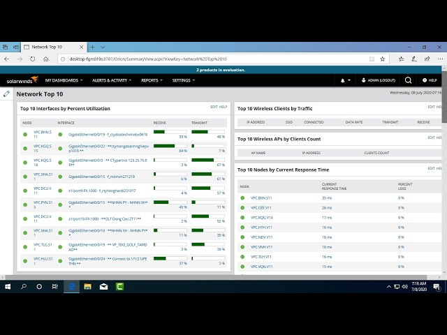
Task: Expand the Alerts & Activity menu
Action: [112, 80]
